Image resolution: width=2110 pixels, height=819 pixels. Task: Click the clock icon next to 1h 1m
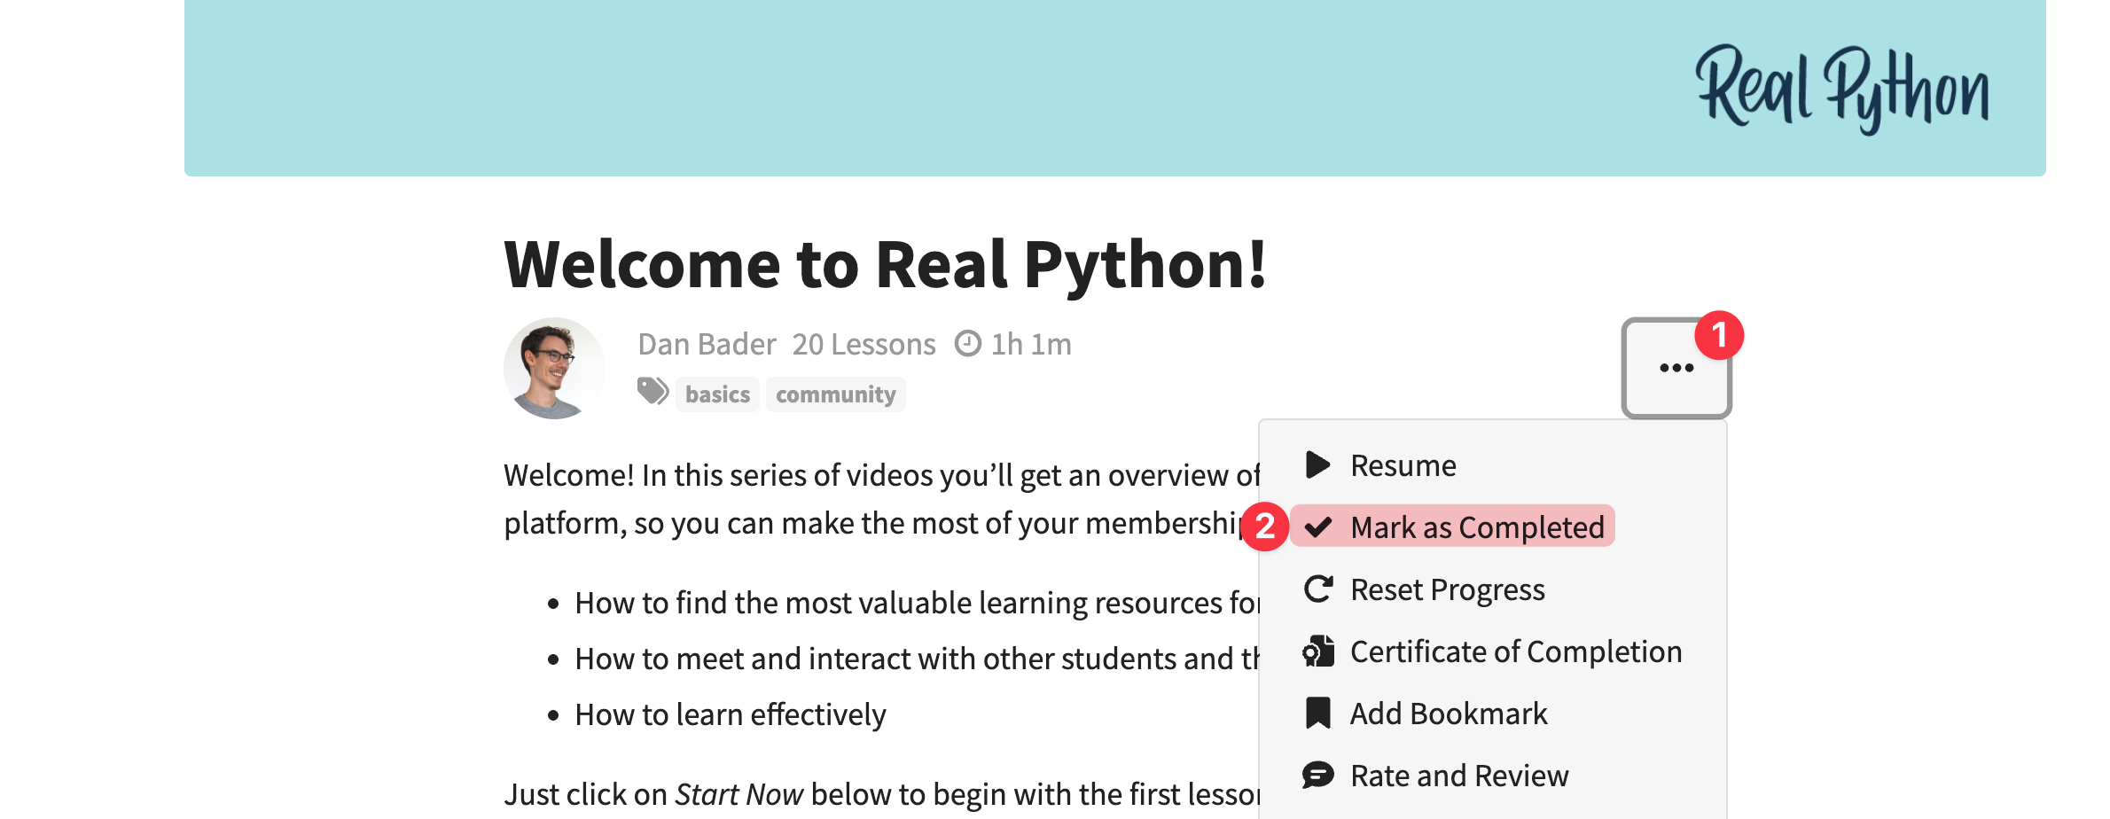point(967,343)
